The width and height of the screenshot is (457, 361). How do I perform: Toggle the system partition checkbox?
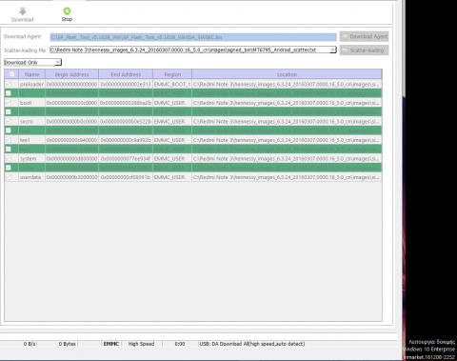click(9, 158)
